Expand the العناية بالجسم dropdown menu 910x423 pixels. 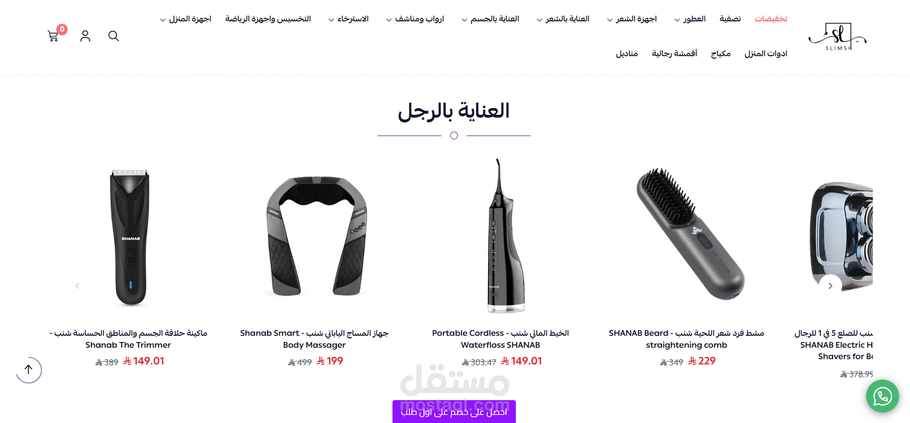pyautogui.click(x=490, y=19)
